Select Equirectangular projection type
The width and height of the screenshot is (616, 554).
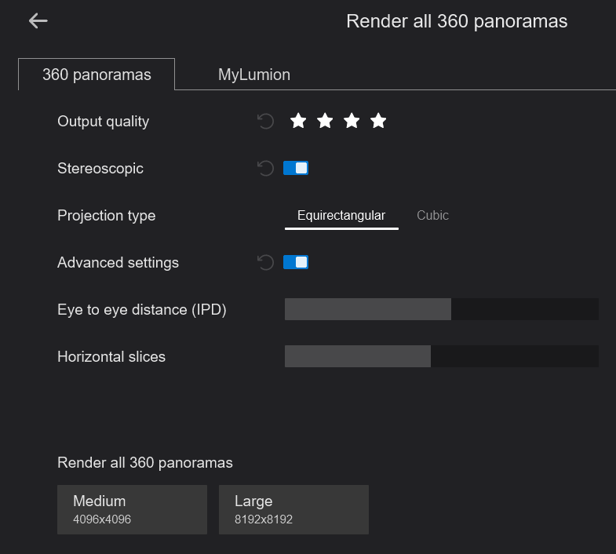coord(341,216)
